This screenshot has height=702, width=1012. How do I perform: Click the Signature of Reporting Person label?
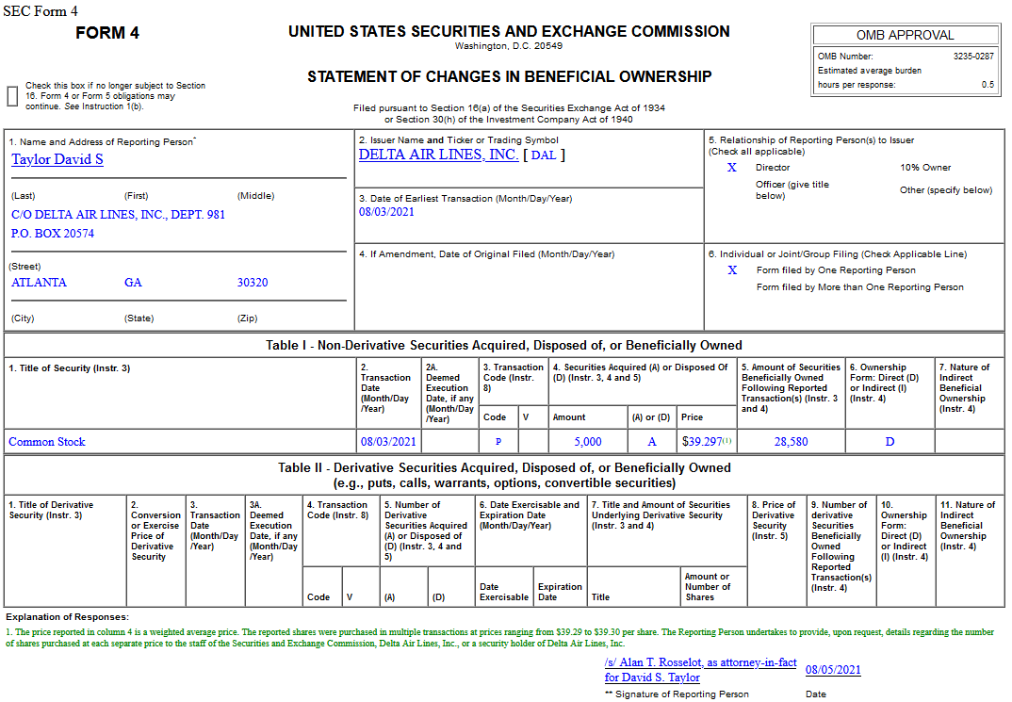tap(677, 694)
